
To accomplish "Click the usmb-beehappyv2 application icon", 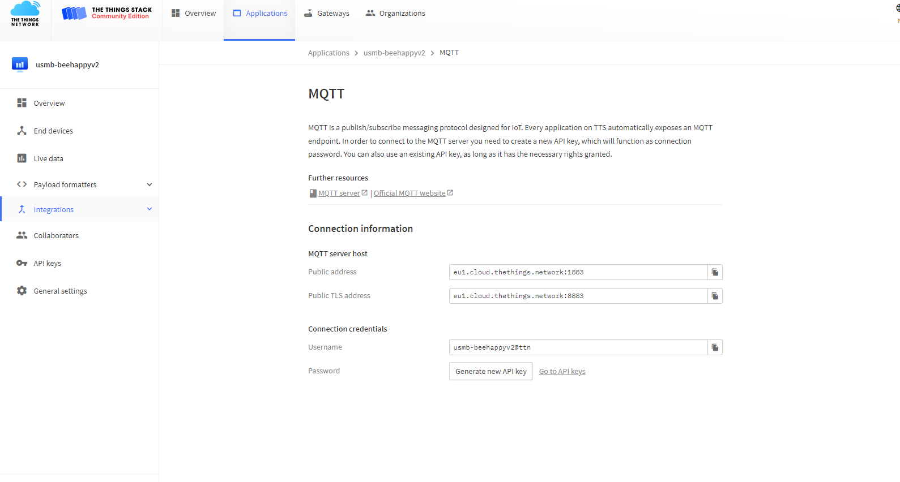I will pos(20,64).
